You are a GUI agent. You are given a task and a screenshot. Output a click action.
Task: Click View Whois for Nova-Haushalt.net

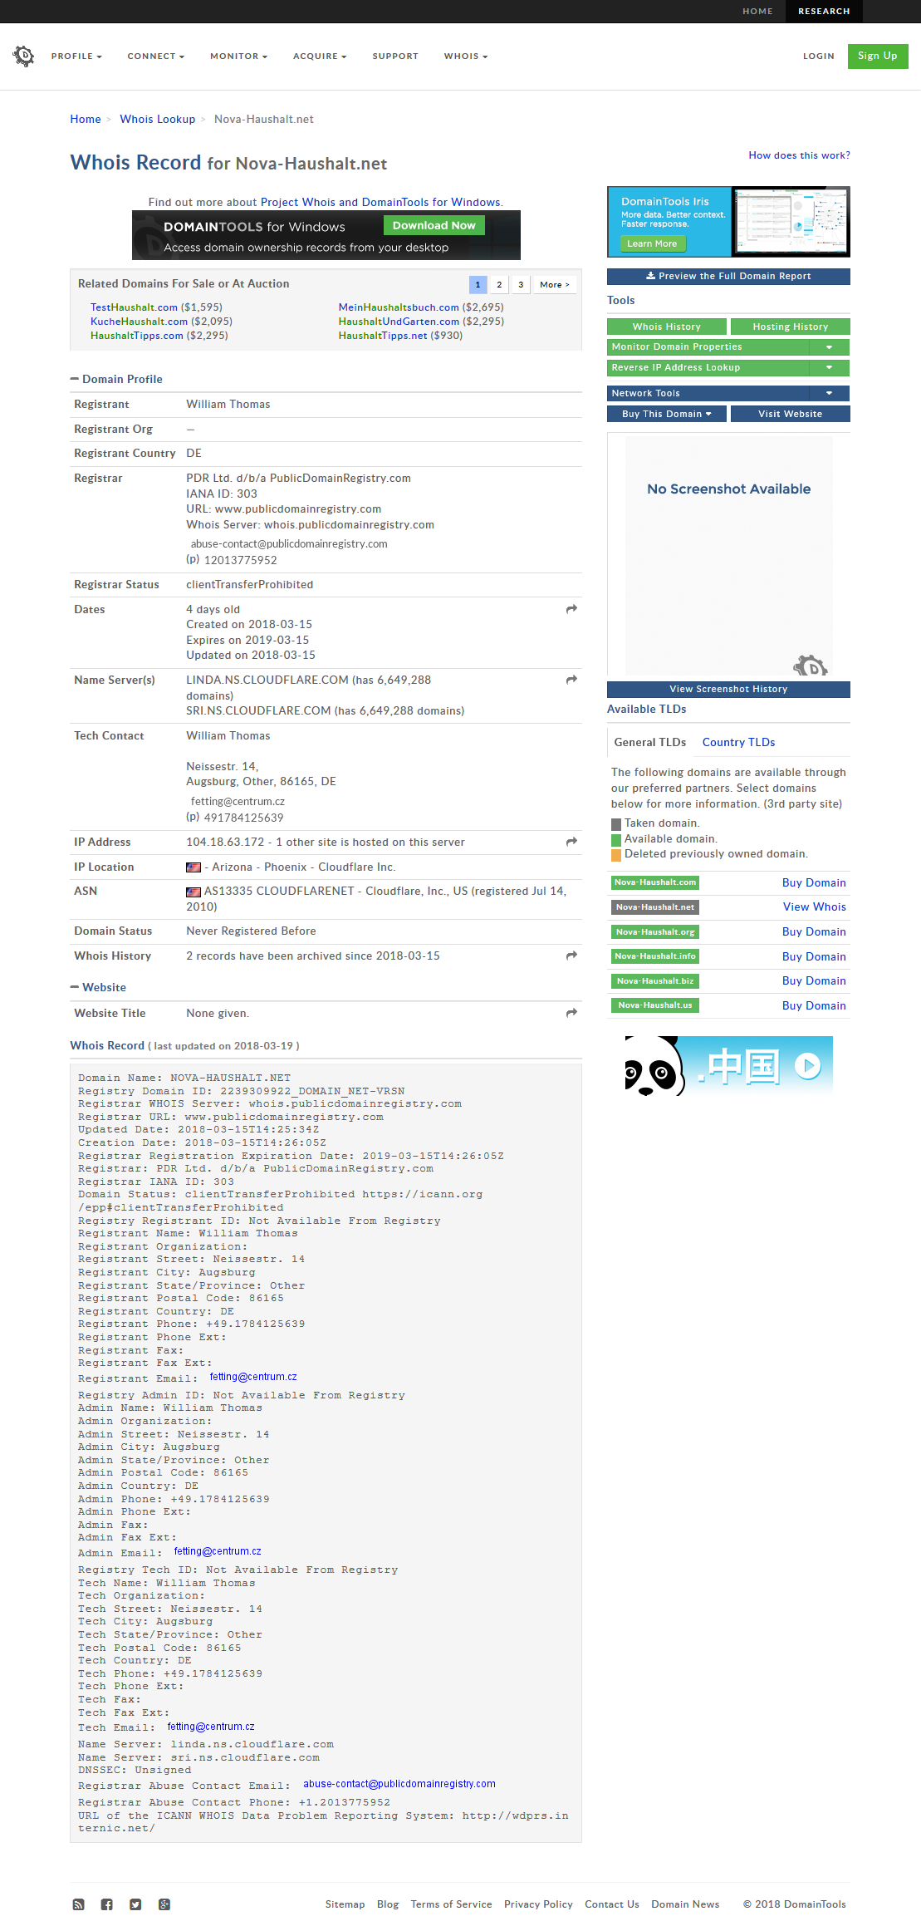(815, 907)
